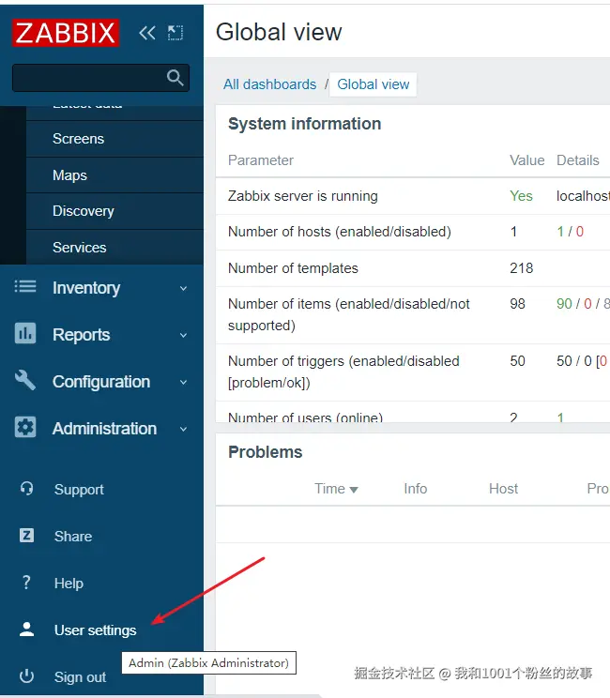Click the 98 items value

517,304
